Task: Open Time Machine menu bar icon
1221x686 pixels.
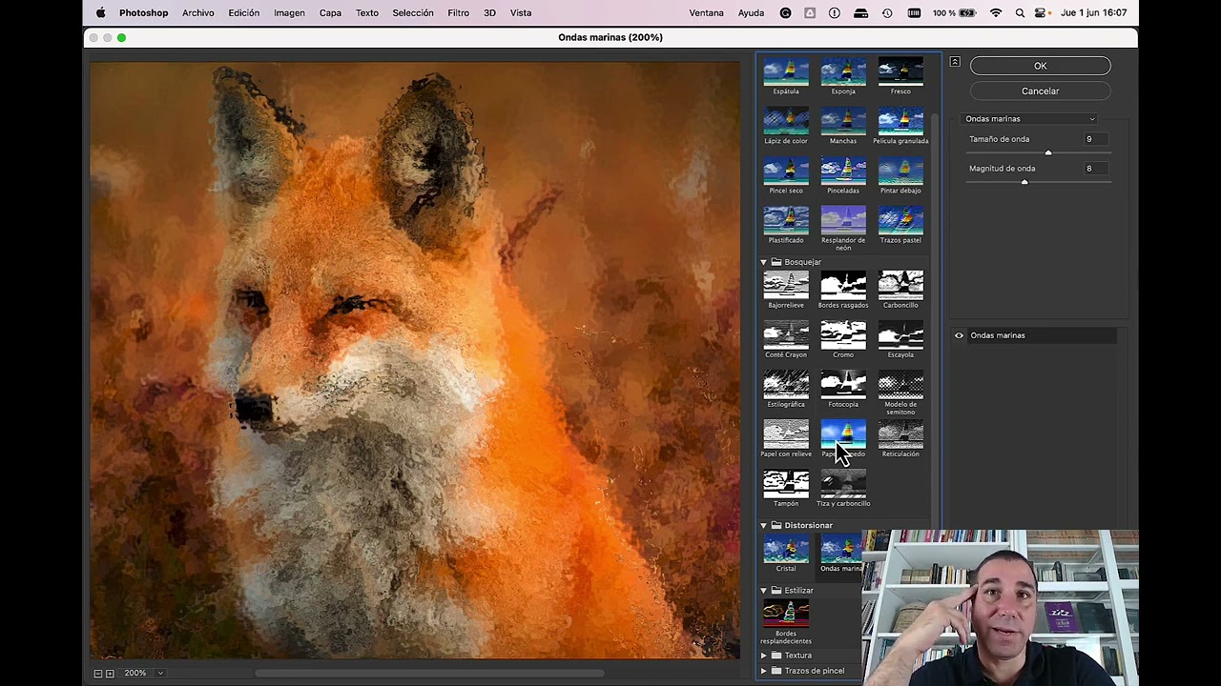Action: pyautogui.click(x=887, y=13)
